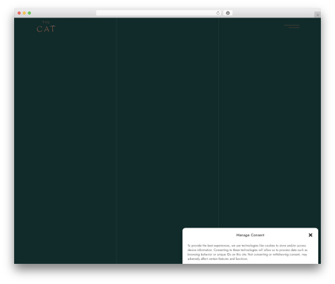Image resolution: width=335 pixels, height=284 pixels.
Task: Close the Manage Consent popup
Action: (x=310, y=235)
